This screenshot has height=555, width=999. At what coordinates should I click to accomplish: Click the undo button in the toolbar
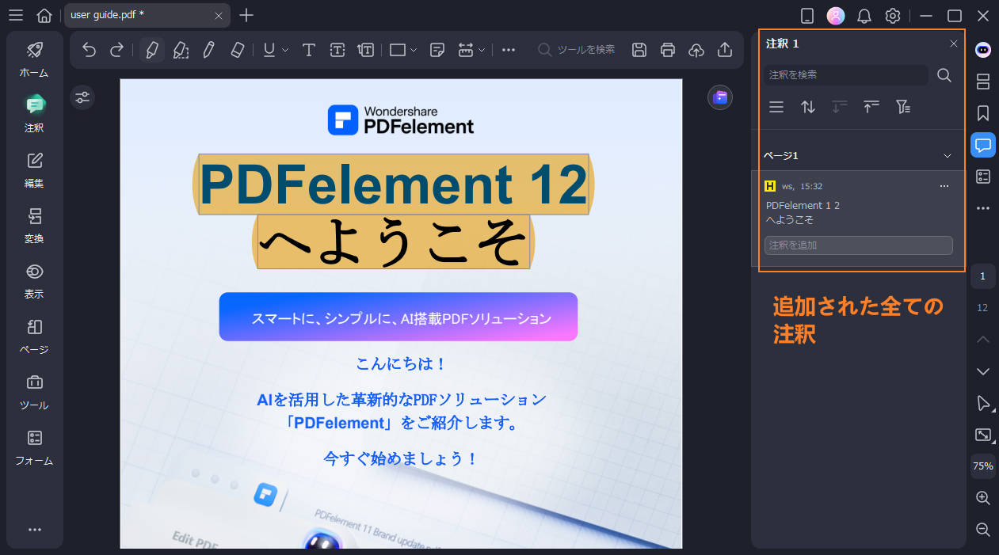pos(87,49)
